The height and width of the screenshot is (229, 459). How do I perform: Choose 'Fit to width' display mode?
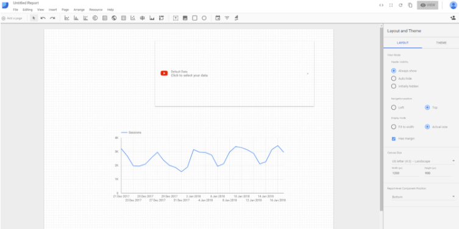coord(394,127)
